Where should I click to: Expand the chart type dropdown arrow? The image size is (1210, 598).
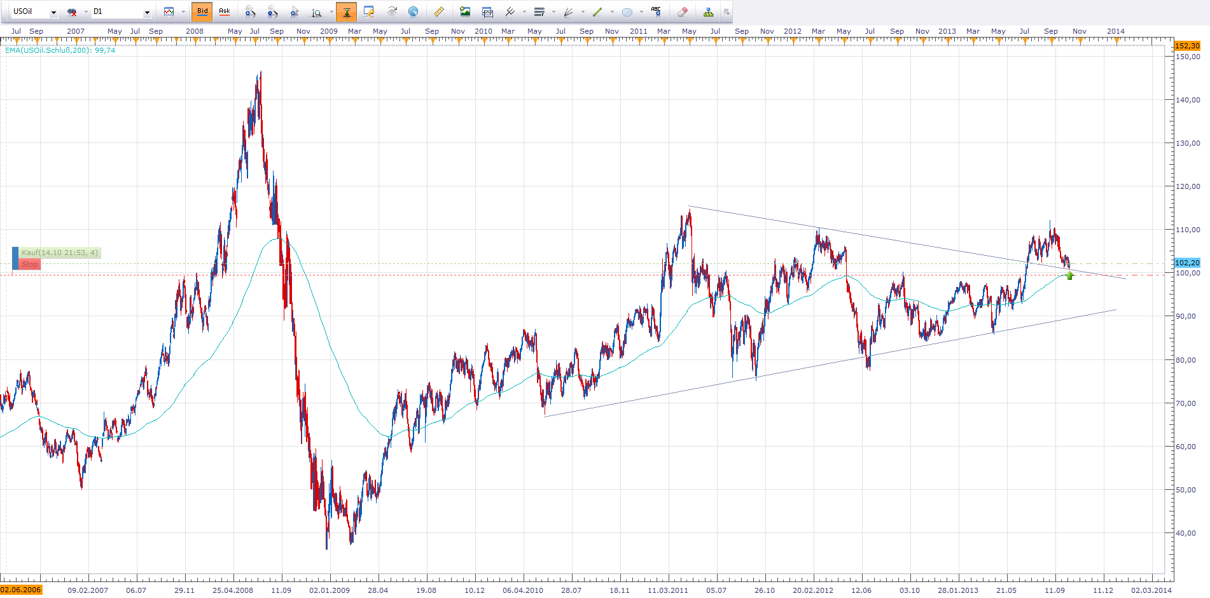tap(183, 11)
